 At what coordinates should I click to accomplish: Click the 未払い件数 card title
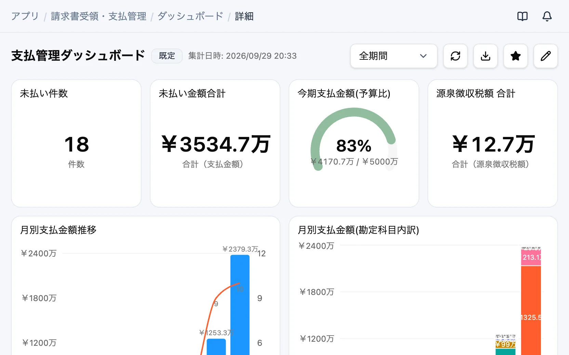coord(44,94)
